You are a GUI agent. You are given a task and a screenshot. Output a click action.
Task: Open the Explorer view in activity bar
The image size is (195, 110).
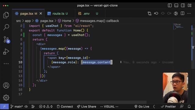tap(6, 15)
